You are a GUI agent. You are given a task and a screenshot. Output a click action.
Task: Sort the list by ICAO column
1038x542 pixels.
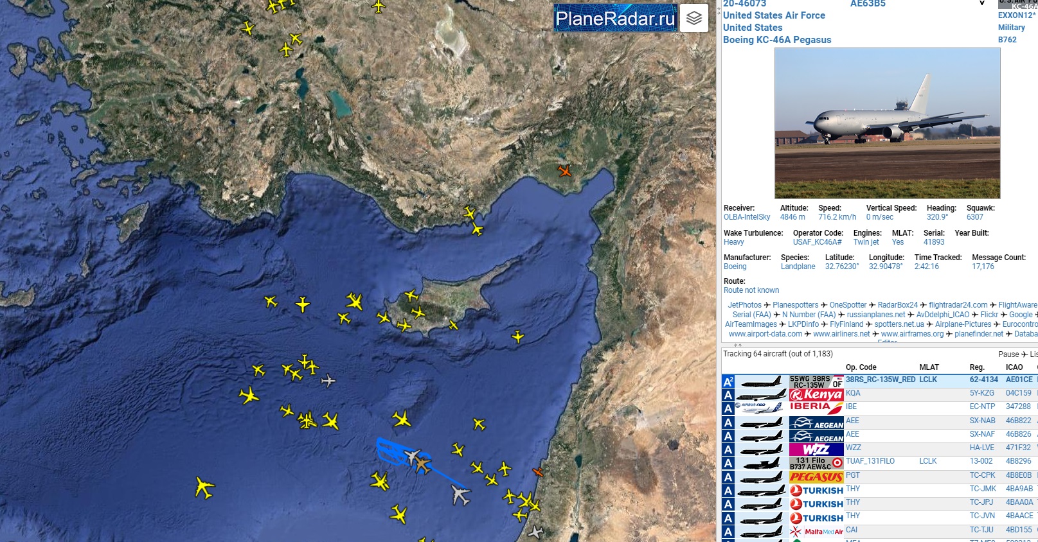pos(1014,367)
